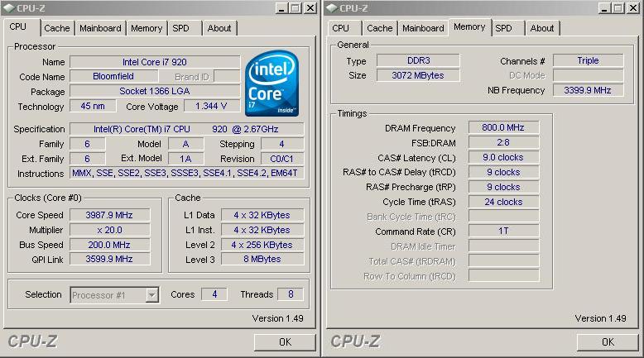
Task: Click the '9.0 clocks' CAS Latency value
Action: click(x=503, y=157)
